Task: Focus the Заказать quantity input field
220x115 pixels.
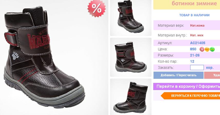Action: (x=197, y=68)
